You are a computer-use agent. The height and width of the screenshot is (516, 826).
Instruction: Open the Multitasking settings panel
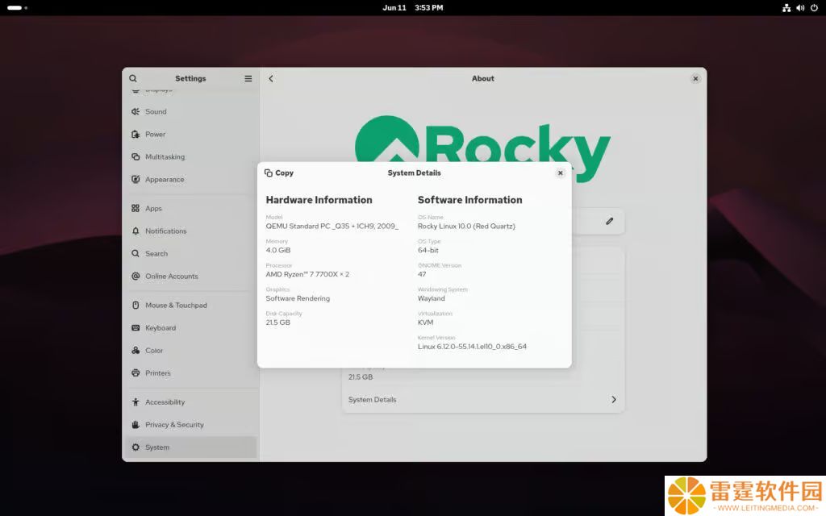point(192,157)
